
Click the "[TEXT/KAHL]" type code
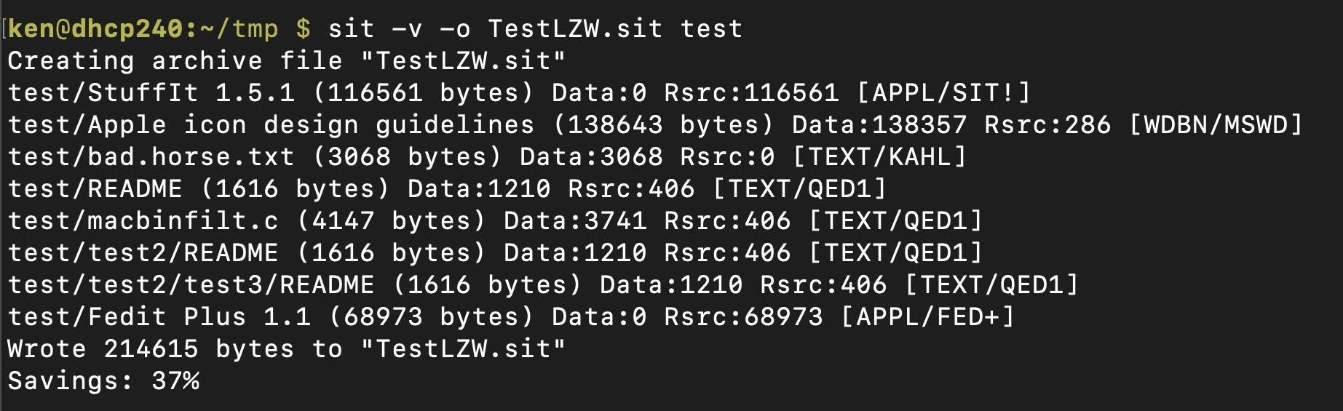click(x=879, y=156)
